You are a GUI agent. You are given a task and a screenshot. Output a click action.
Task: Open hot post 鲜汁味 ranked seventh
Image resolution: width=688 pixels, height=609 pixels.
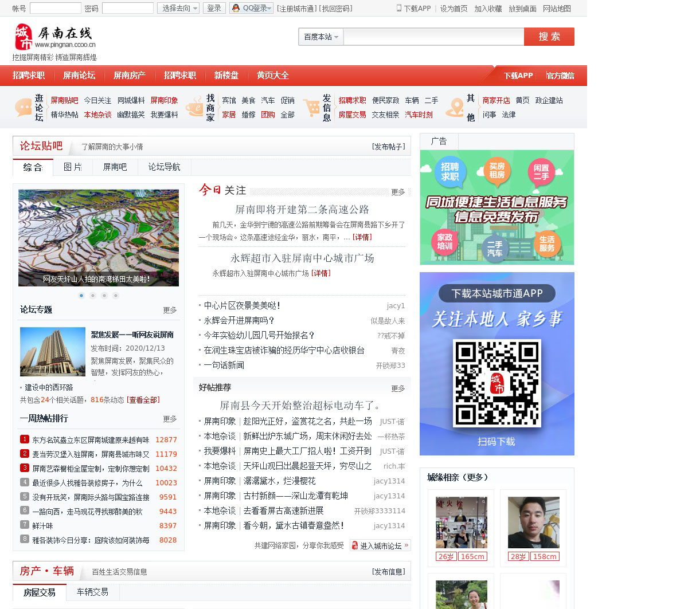click(42, 526)
